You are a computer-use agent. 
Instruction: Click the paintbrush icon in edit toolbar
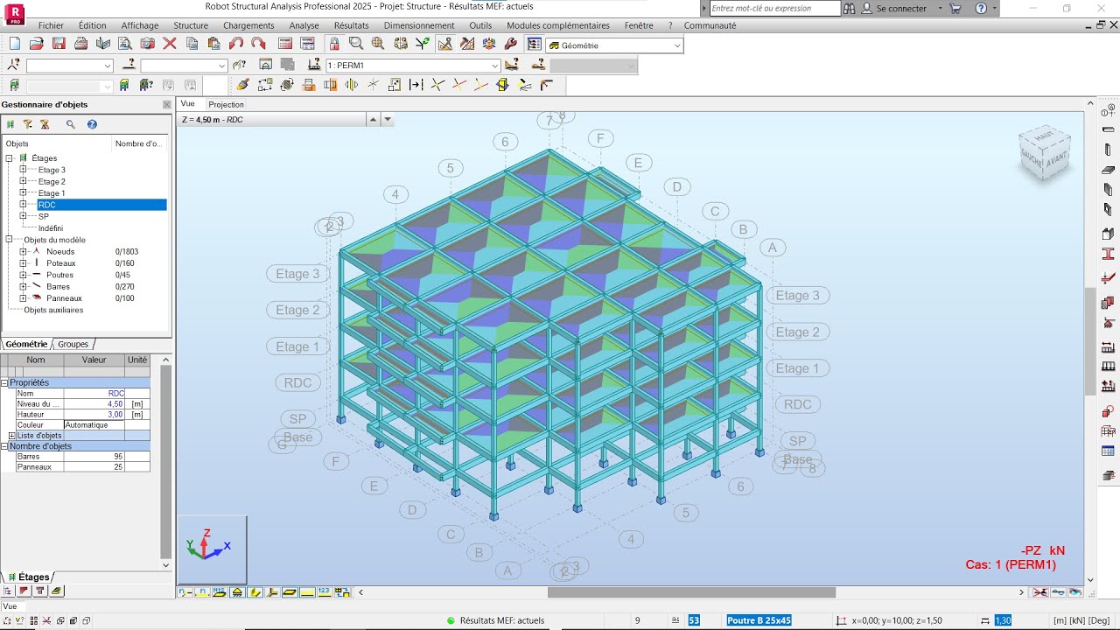(x=243, y=85)
